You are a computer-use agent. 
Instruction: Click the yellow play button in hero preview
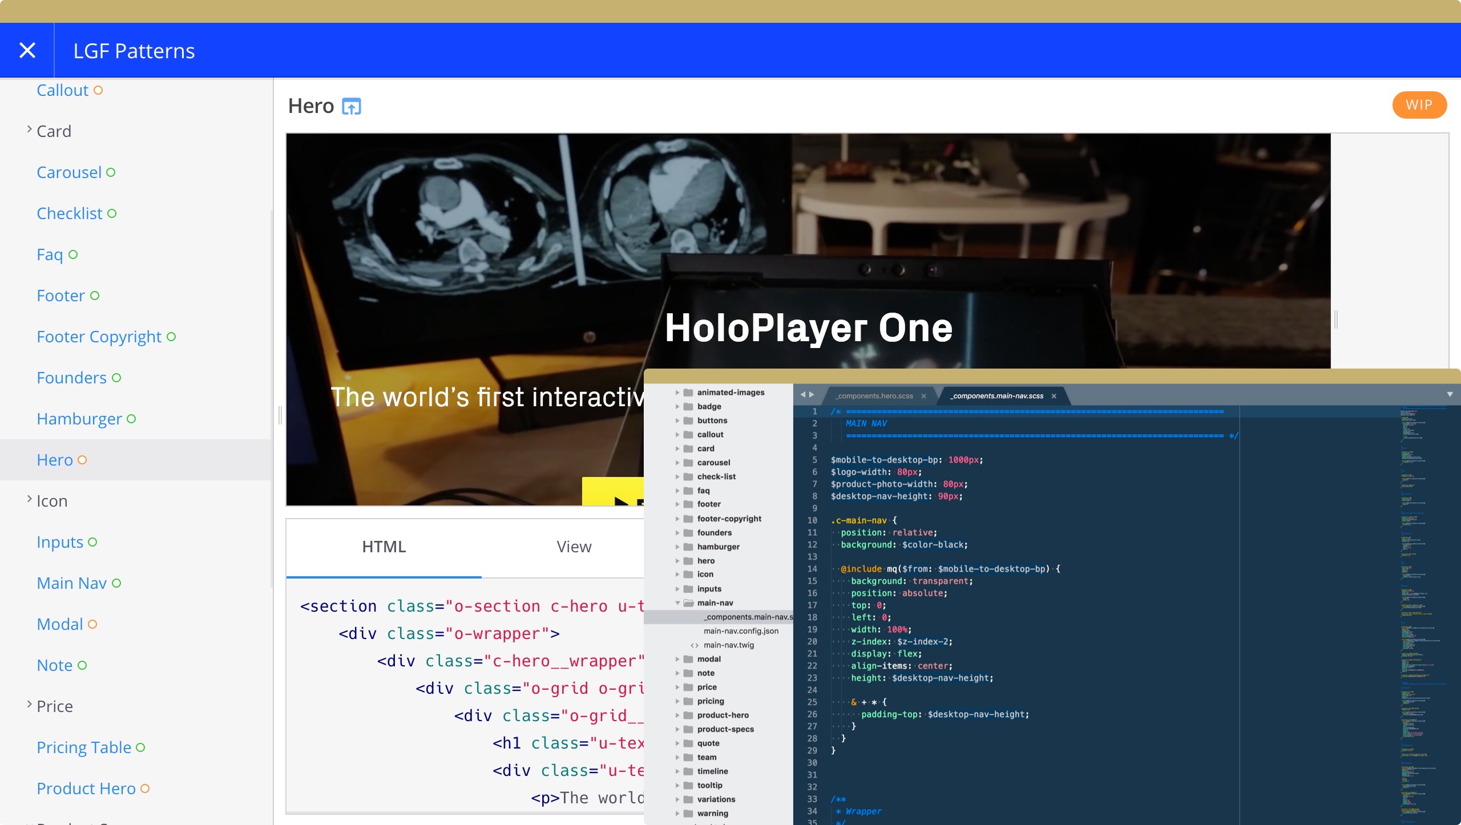coord(614,492)
